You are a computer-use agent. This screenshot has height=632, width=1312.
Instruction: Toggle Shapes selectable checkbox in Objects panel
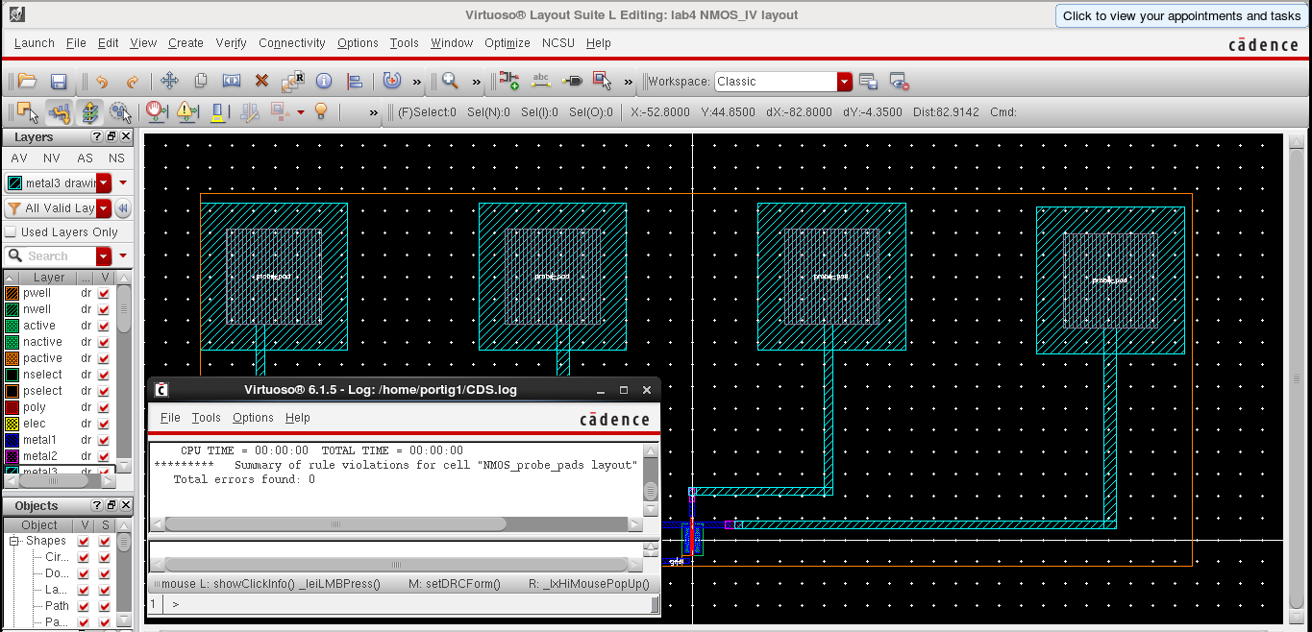[x=105, y=541]
